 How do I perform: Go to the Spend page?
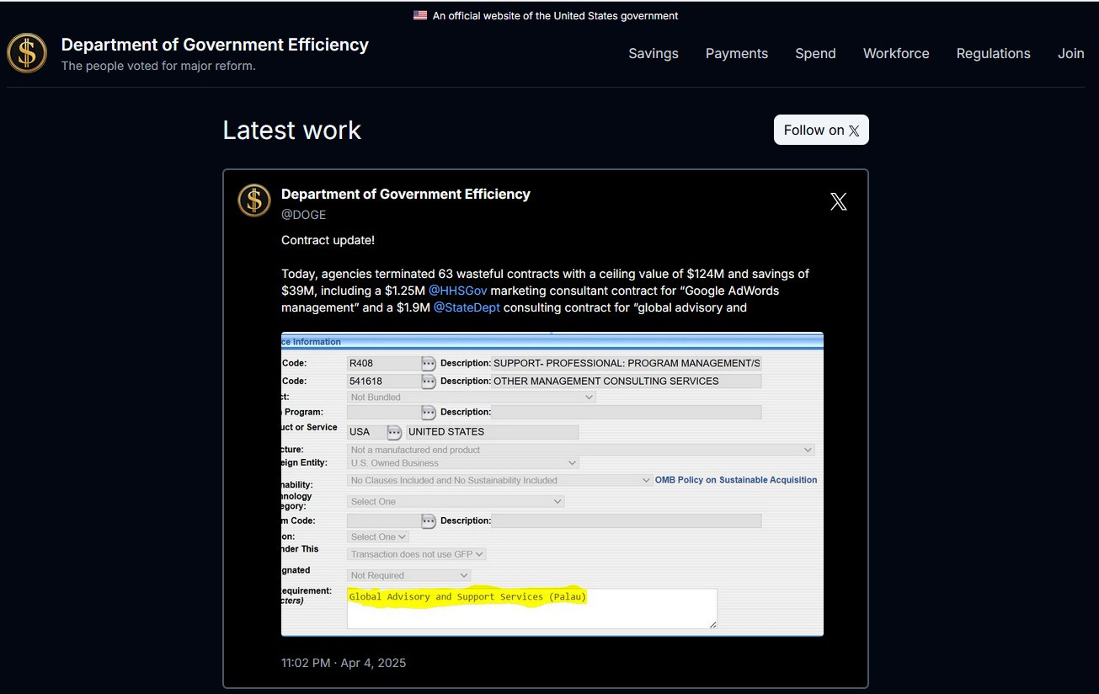click(x=815, y=53)
